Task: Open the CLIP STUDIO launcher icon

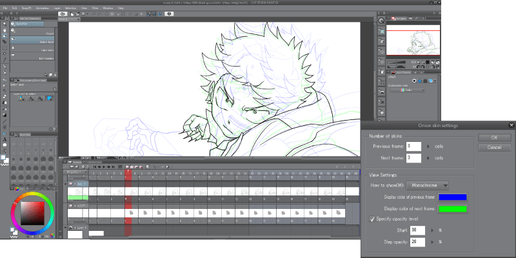Action: pos(63,13)
